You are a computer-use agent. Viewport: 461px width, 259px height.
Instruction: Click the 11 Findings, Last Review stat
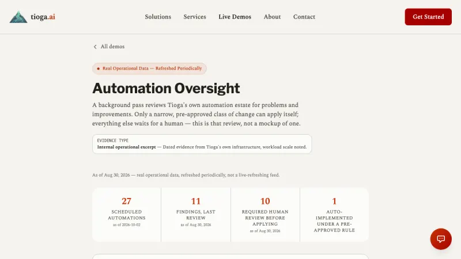tap(196, 215)
